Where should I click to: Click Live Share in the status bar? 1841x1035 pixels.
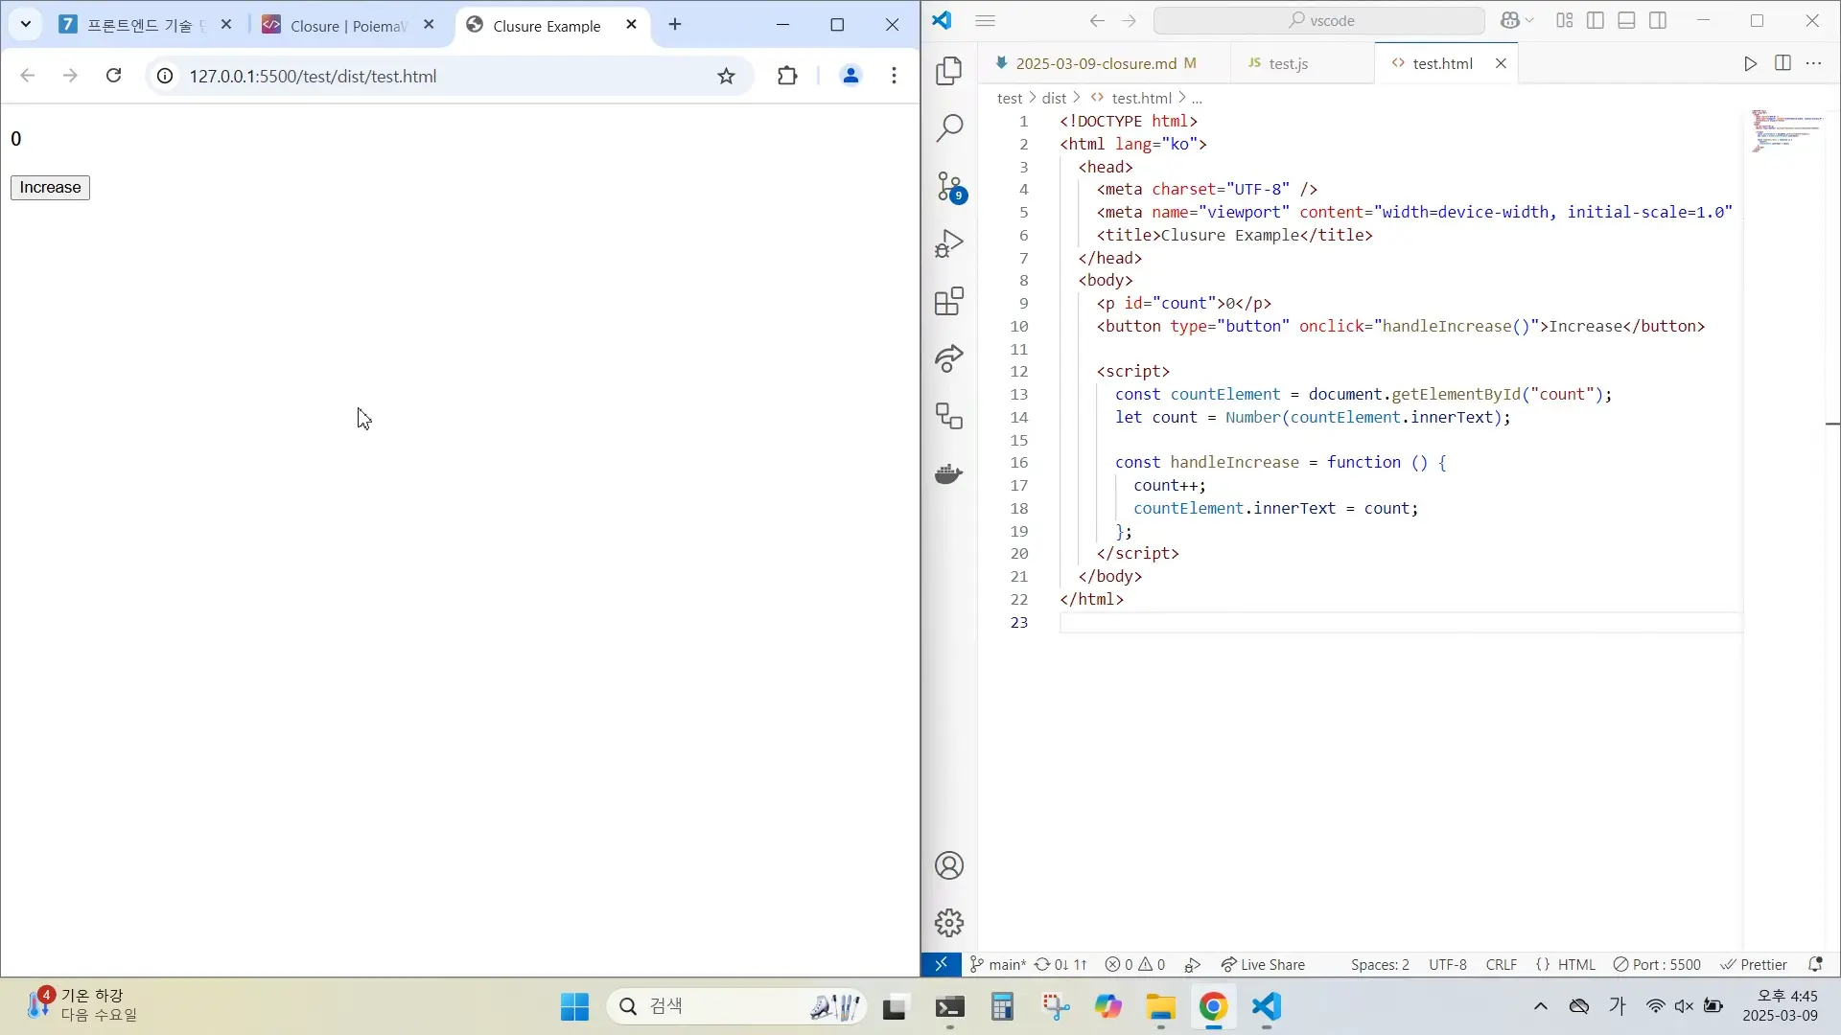tap(1263, 965)
